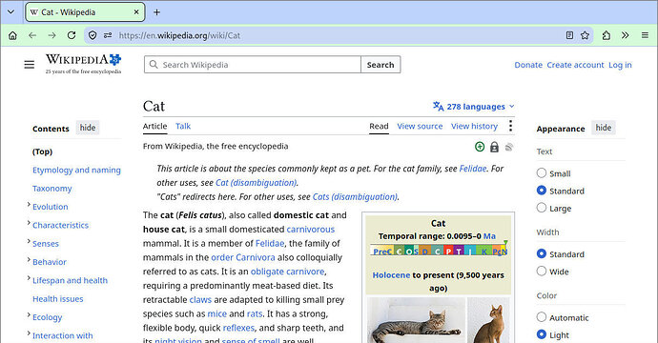Go to the Firefox home page
Screen dimensions: 658x343
[12, 35]
